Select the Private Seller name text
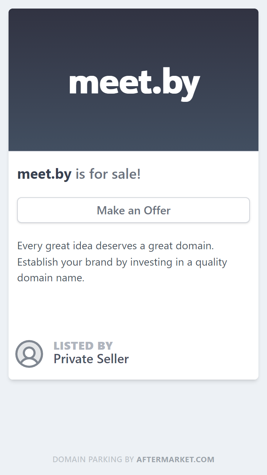 click(x=91, y=359)
